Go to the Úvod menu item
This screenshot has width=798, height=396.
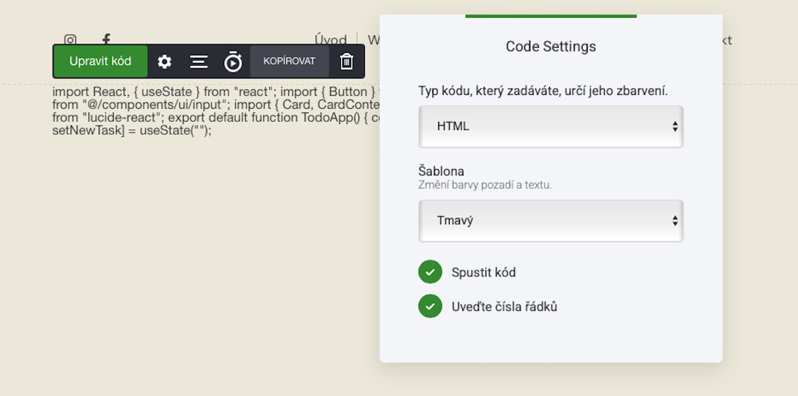click(330, 40)
